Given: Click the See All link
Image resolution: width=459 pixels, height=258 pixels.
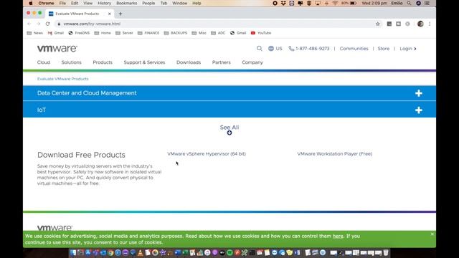Looking at the screenshot, I should click(229, 128).
